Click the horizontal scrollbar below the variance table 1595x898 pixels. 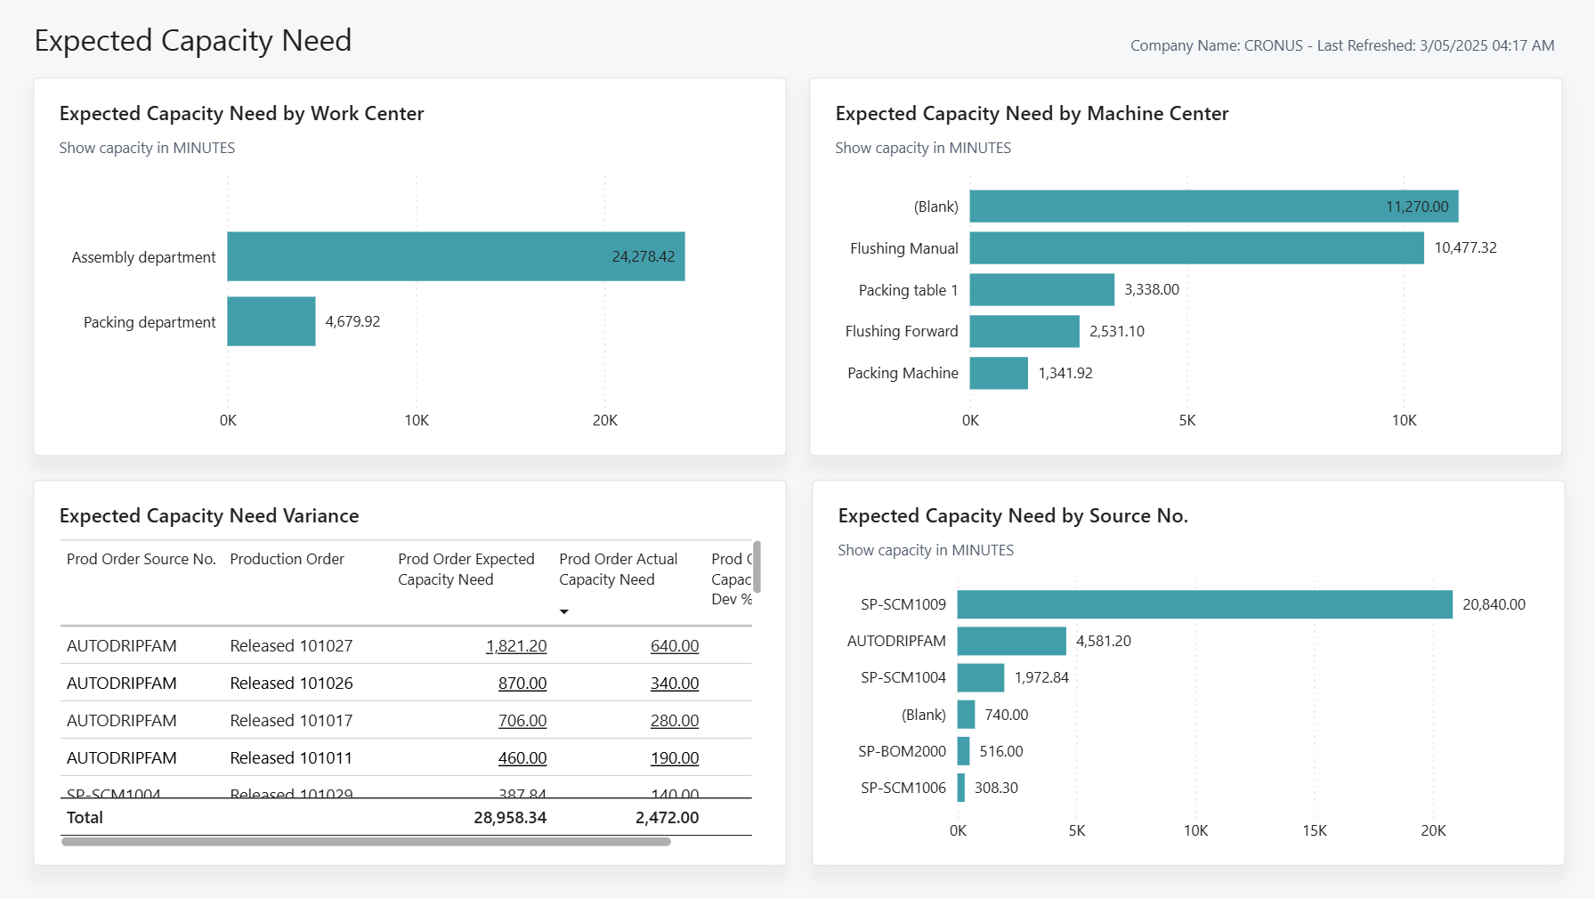coord(365,840)
